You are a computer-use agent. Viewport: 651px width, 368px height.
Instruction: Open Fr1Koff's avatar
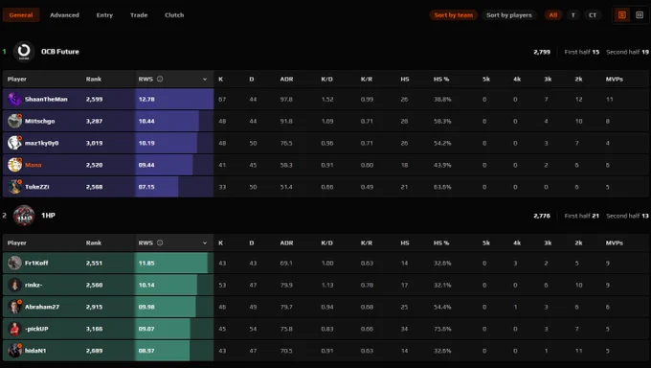tap(14, 263)
